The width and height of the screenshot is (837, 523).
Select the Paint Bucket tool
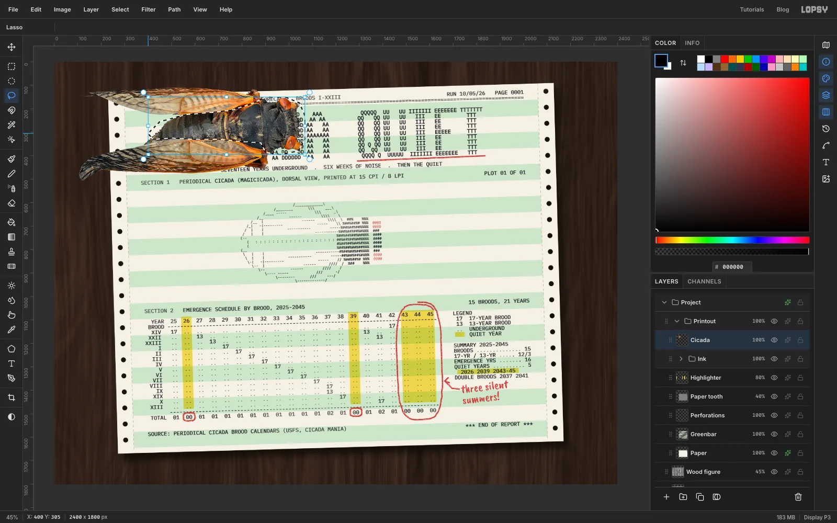click(x=12, y=222)
